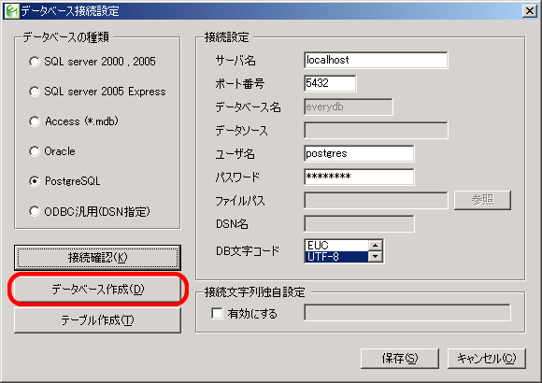Screen dimensions: 542x383
Task: Click the キャンセル(C) button
Action: click(x=487, y=359)
